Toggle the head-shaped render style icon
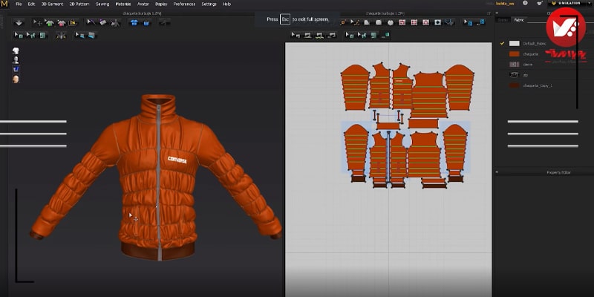Viewport: 594px width, 297px height. 16,79
